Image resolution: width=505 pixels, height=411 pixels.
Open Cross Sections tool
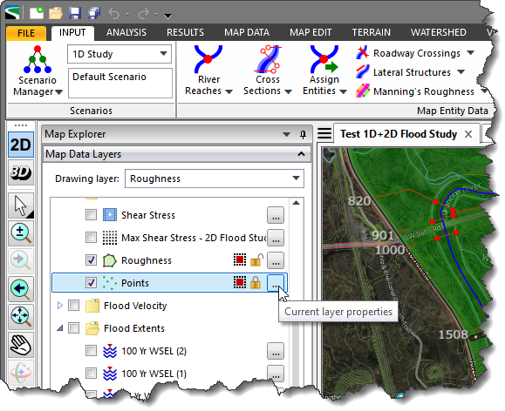[x=267, y=71]
